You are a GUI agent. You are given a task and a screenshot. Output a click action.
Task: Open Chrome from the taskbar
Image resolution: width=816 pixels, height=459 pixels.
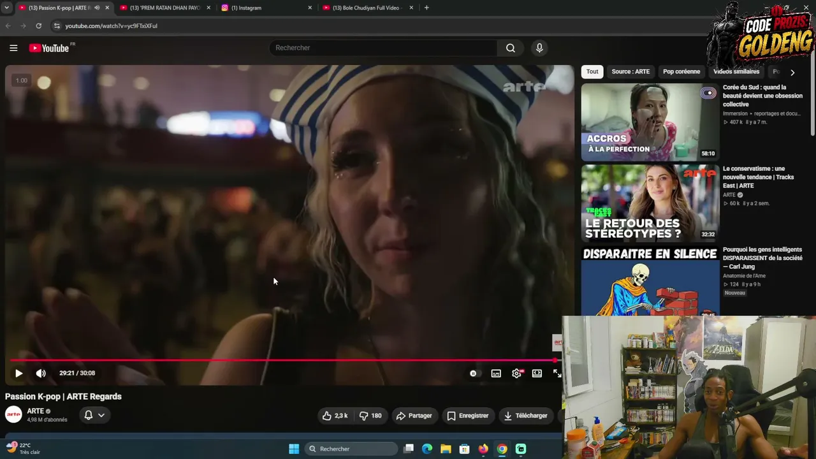[502, 449]
